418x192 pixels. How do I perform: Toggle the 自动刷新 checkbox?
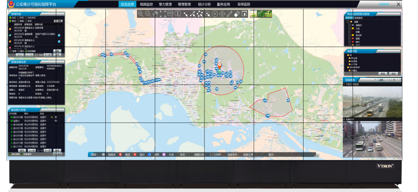[27, 51]
